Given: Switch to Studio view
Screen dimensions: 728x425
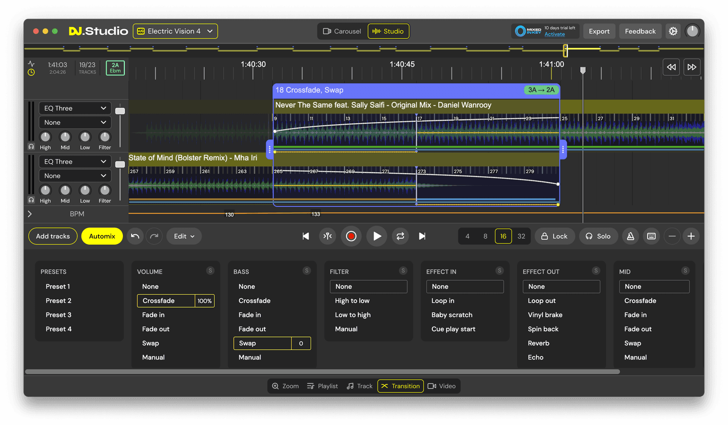Looking at the screenshot, I should coord(388,31).
